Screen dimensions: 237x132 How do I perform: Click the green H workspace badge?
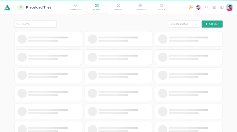point(21,7)
